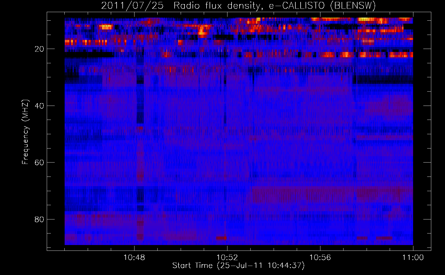Click the 10:52 time tick label
The width and height of the screenshot is (445, 275).
227,258
